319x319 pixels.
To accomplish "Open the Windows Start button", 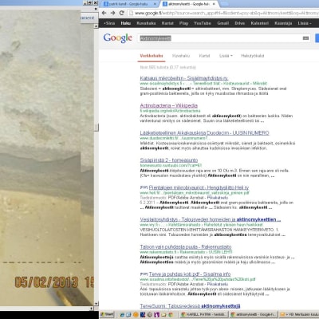I will [x=107, y=315].
